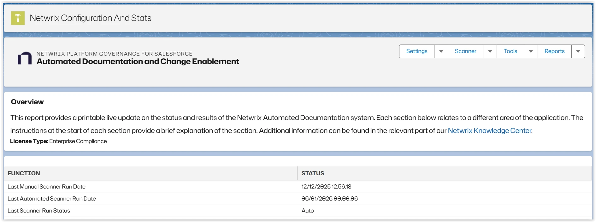
Task: Expand the Reports dropdown arrow
Action: tap(578, 51)
